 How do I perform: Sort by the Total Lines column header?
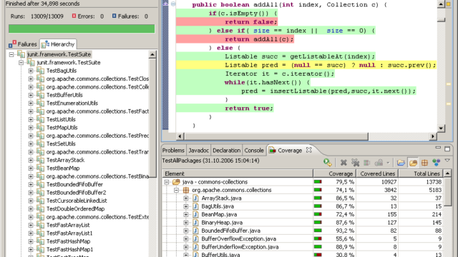click(x=421, y=173)
